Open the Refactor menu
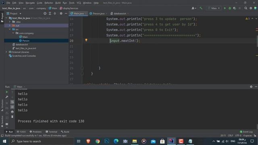The width and height of the screenshot is (258, 145). point(49,3)
